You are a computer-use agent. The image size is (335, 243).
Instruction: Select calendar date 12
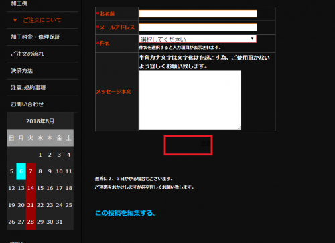(11, 188)
